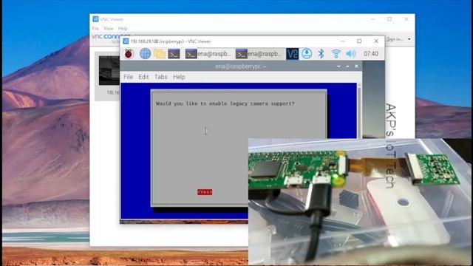
Task: Open File menu in back VNC Viewer window
Action: tap(95, 28)
